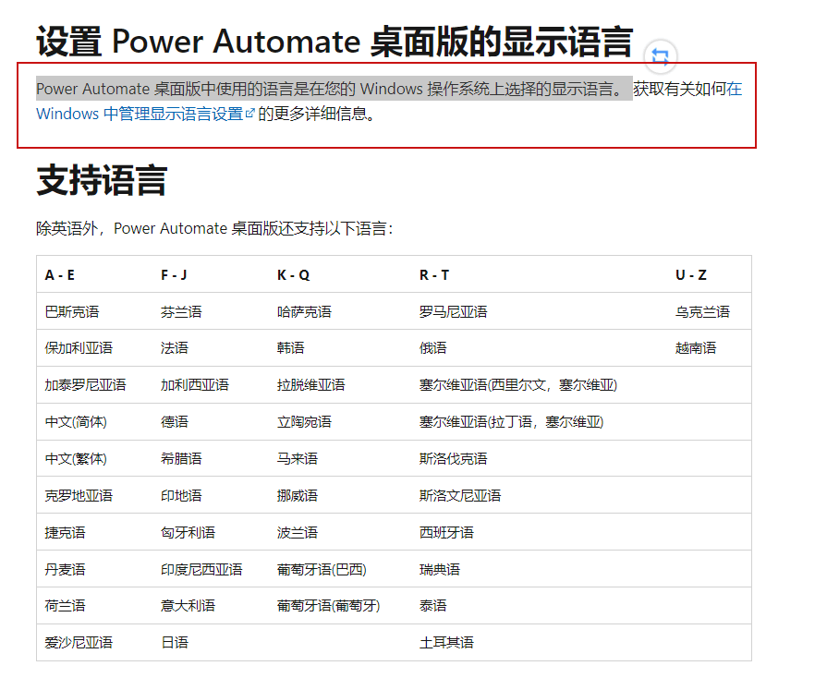Screen dimensions: 827x690
Task: Click the U - Z column header
Action: tap(691, 274)
